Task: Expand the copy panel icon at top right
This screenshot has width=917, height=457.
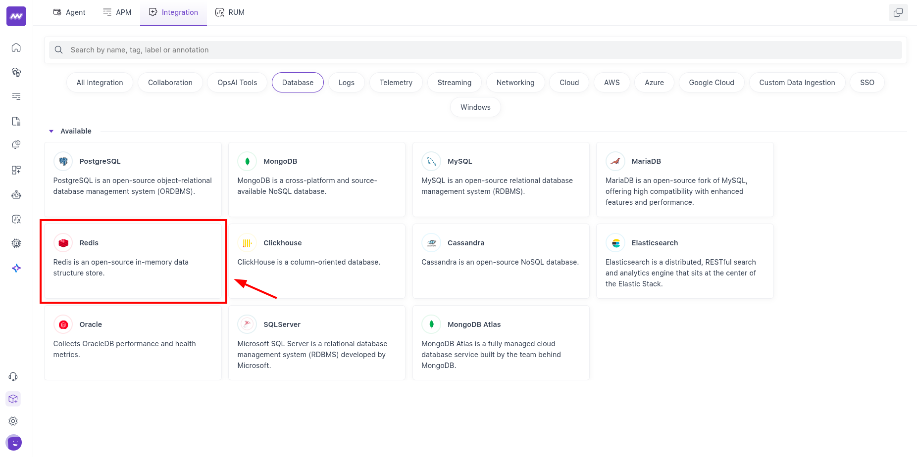Action: pyautogui.click(x=898, y=12)
